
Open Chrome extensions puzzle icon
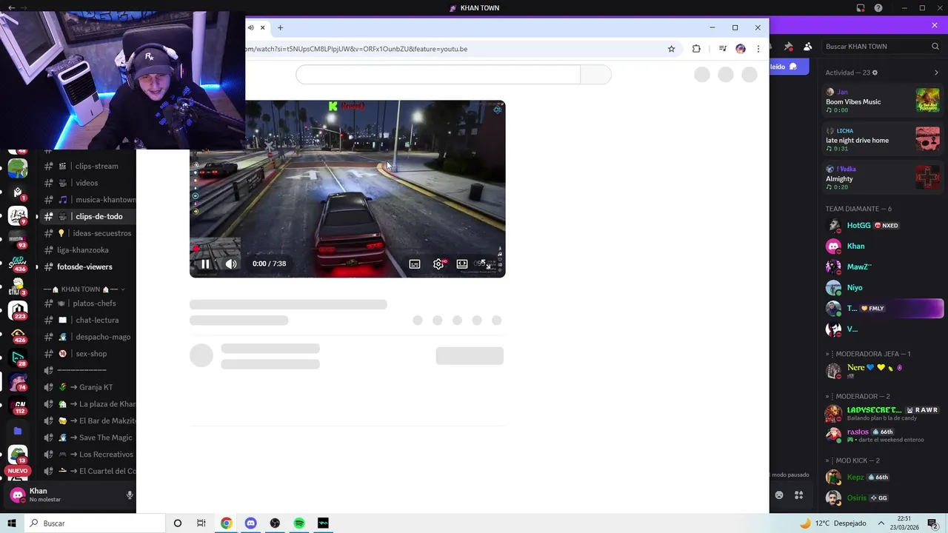click(x=696, y=49)
